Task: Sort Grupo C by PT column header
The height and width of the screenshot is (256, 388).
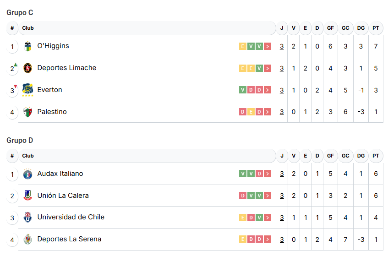Action: point(376,28)
